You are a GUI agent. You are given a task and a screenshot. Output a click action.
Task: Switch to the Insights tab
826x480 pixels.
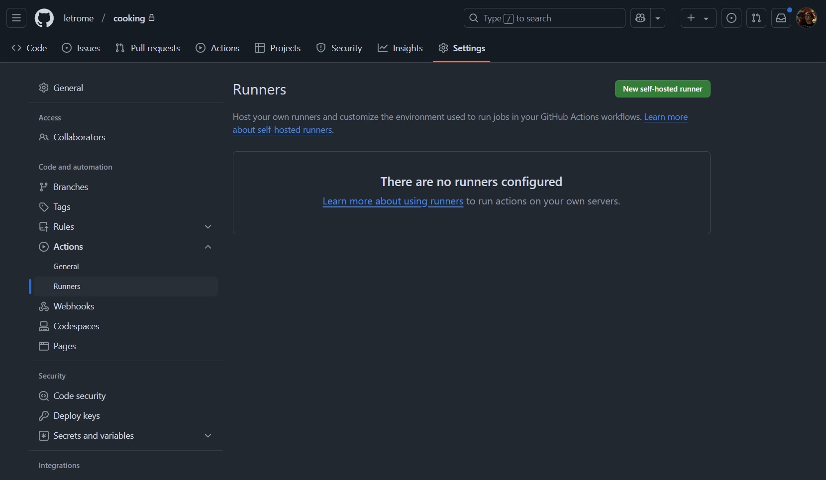pyautogui.click(x=401, y=48)
